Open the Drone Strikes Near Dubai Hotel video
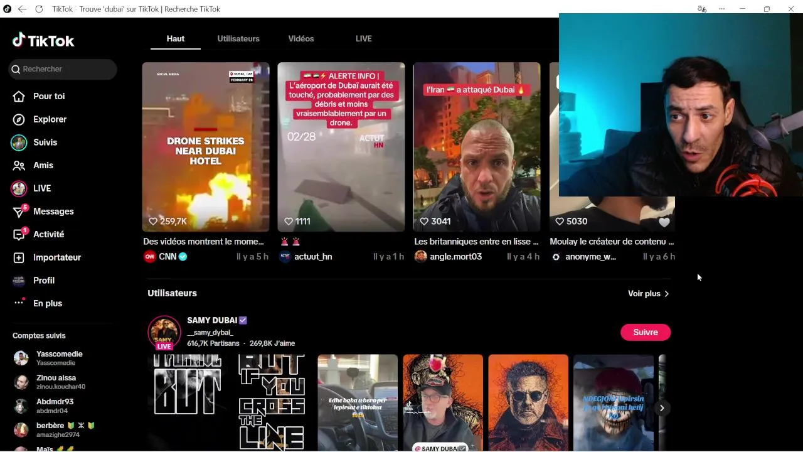The width and height of the screenshot is (803, 452). 206,147
